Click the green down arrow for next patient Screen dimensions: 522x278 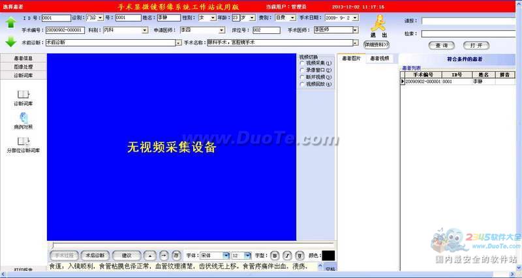click(10, 42)
